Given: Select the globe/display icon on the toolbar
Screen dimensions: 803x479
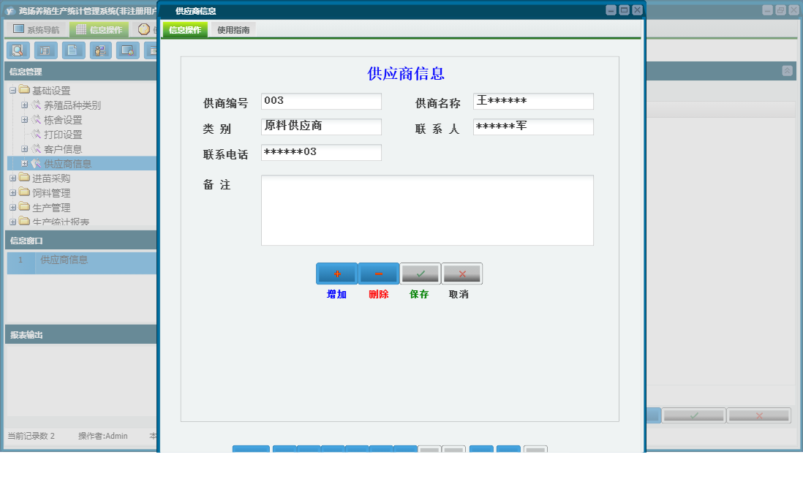Looking at the screenshot, I should tap(127, 50).
